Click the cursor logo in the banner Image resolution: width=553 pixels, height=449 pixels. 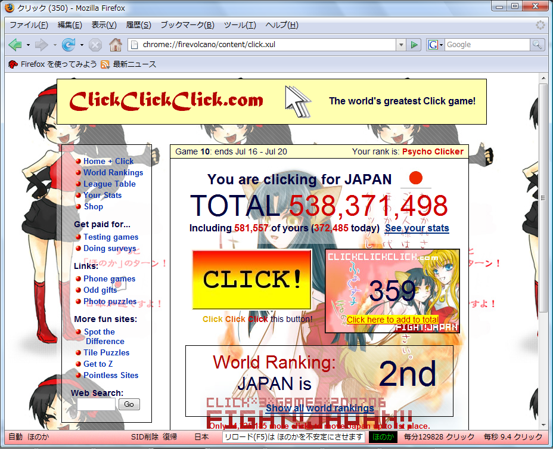(x=298, y=101)
